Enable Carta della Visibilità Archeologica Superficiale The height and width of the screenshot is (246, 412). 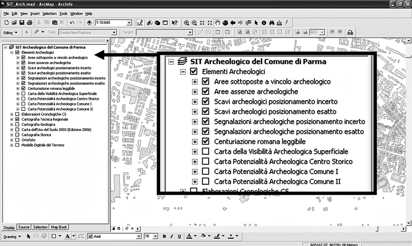(23, 94)
